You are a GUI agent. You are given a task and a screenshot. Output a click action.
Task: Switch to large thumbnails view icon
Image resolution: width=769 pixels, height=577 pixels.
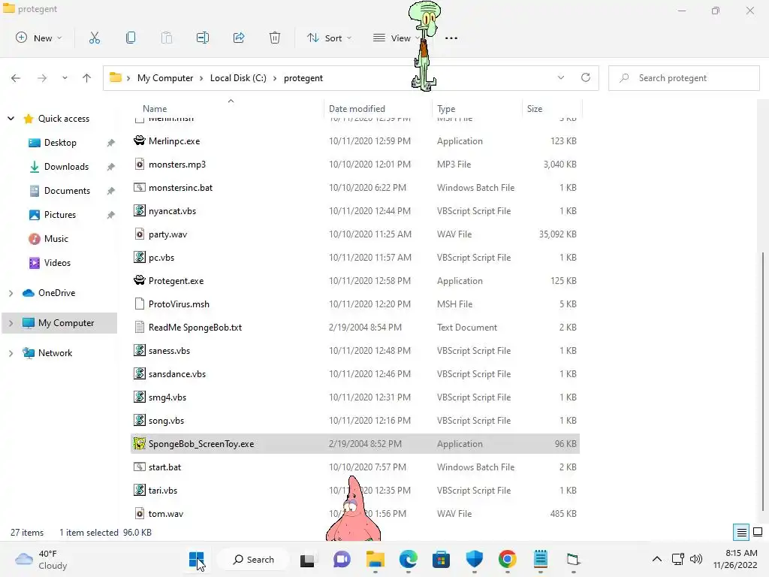coord(758,533)
